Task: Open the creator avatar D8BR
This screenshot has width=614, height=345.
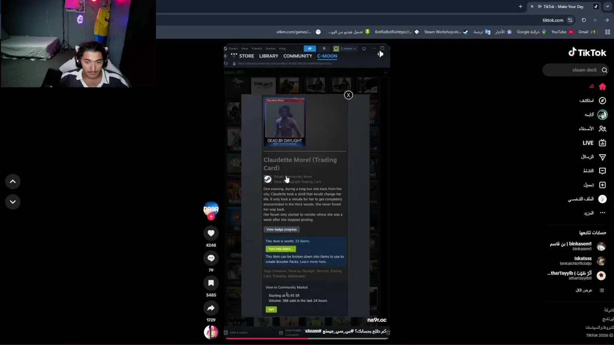Action: pyautogui.click(x=211, y=209)
